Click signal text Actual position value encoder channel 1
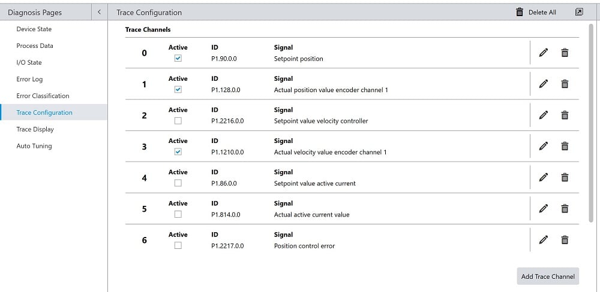The image size is (600, 292). click(x=331, y=90)
